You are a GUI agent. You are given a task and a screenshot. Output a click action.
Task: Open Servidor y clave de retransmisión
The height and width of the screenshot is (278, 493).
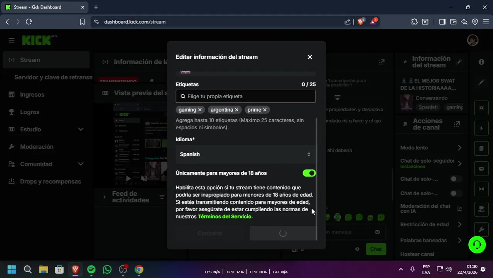[x=53, y=77]
